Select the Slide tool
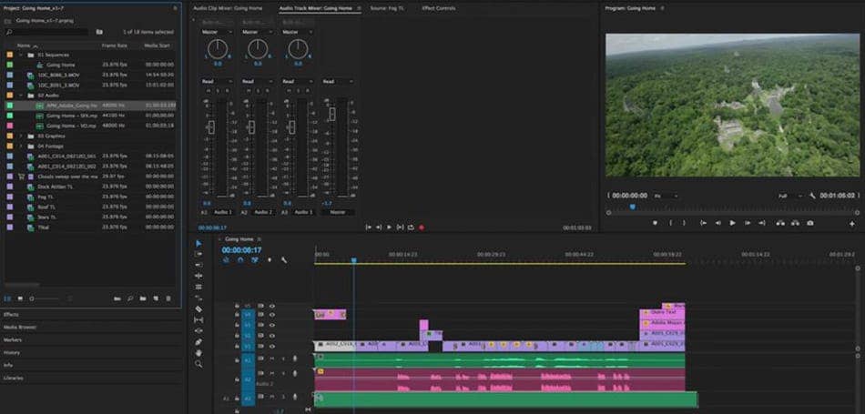This screenshot has height=414, width=865. click(x=198, y=331)
